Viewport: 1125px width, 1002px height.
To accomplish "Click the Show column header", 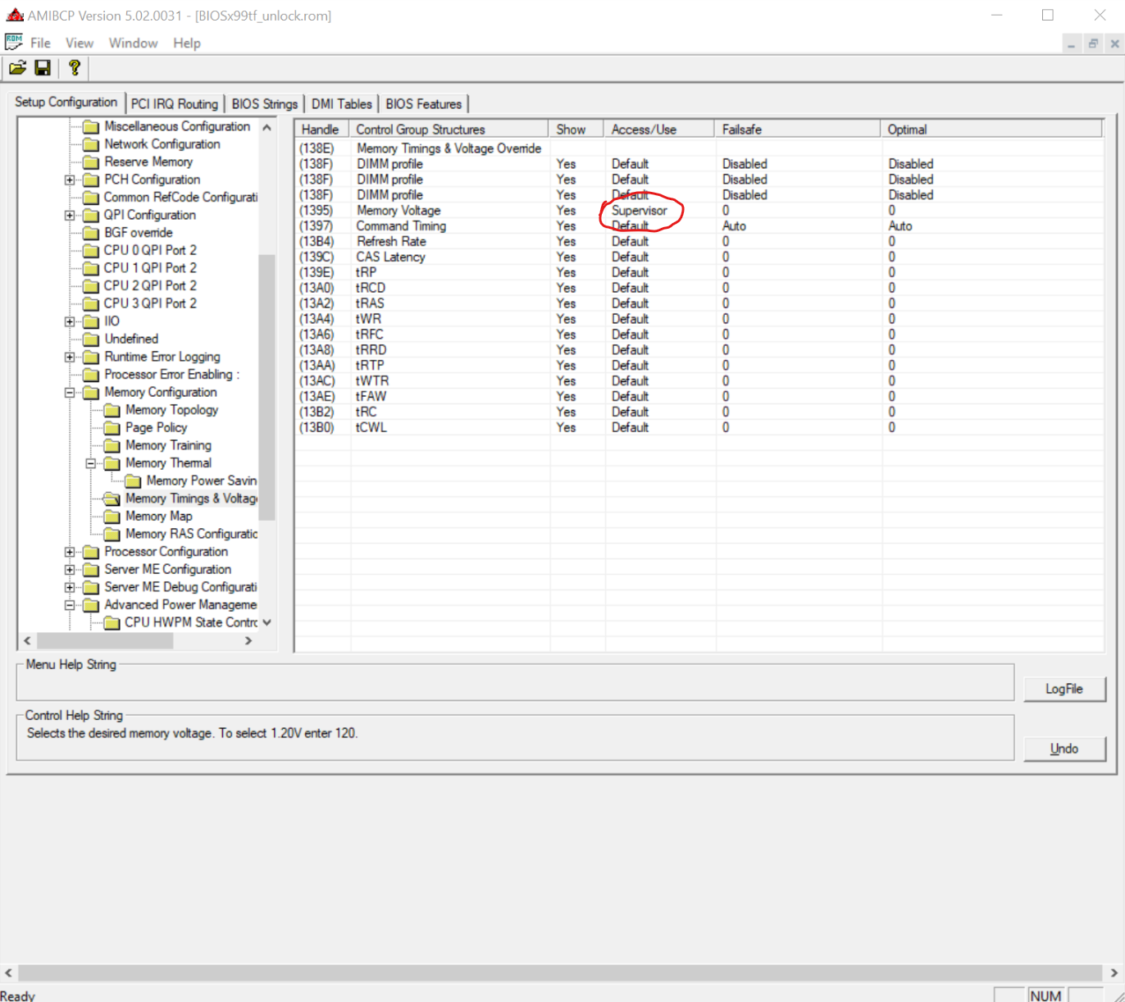I will 577,130.
